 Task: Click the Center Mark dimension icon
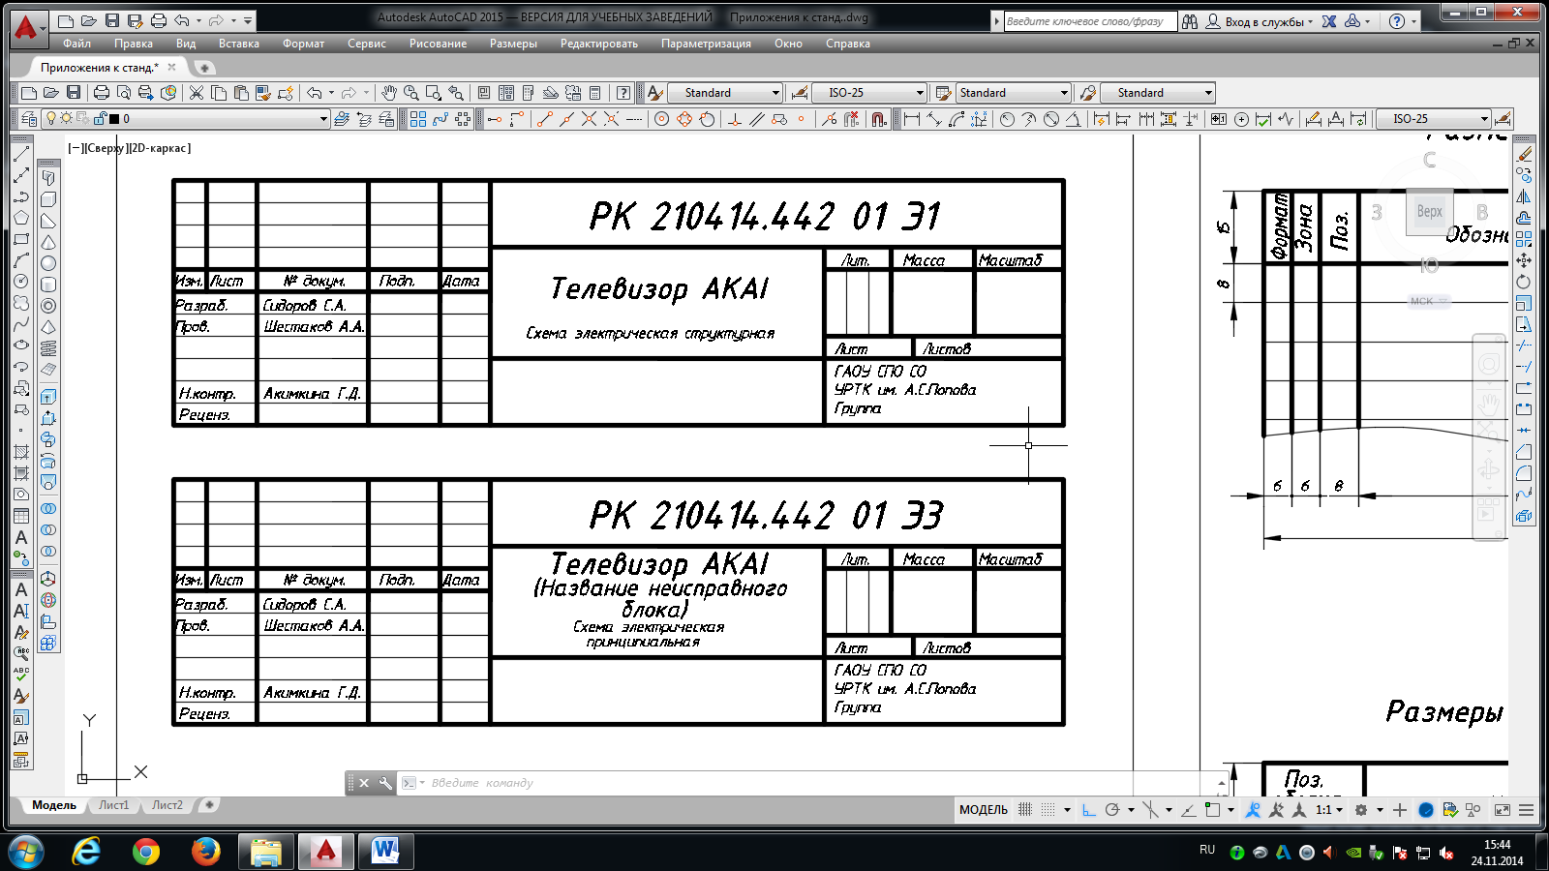[1241, 119]
